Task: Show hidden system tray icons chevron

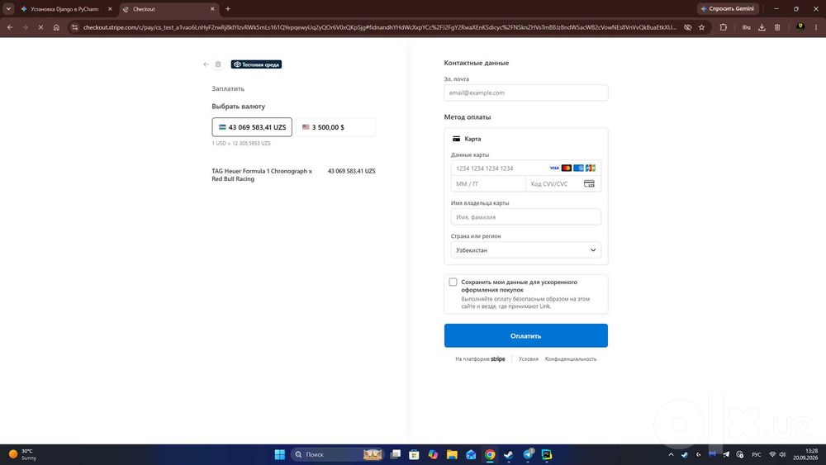Action: [671, 454]
